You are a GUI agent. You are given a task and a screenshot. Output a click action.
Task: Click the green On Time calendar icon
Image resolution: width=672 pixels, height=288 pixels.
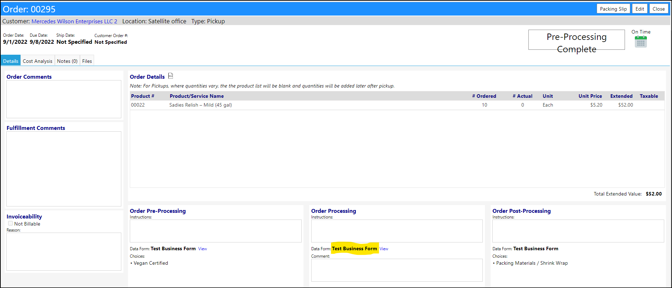[x=641, y=42]
